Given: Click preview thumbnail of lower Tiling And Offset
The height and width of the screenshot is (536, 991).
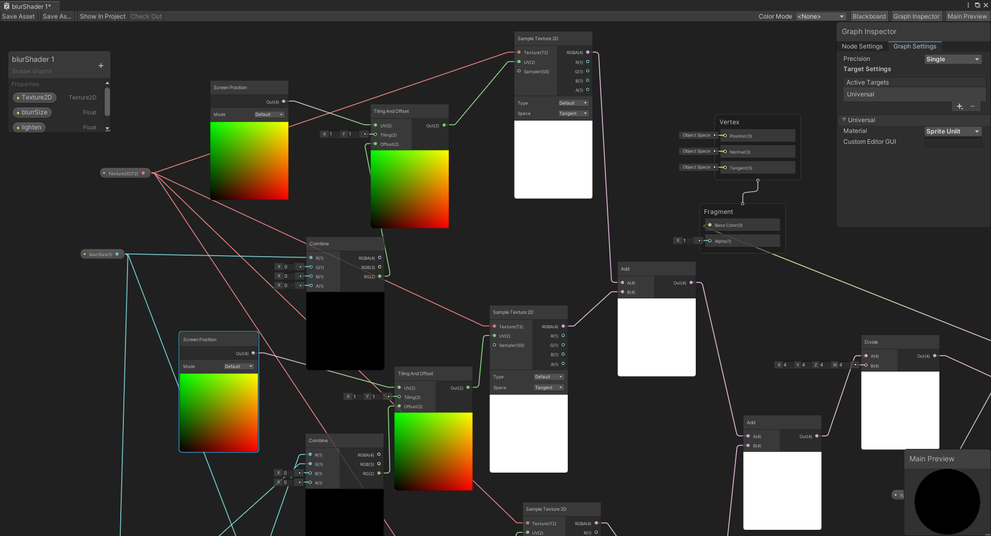Looking at the screenshot, I should (434, 451).
